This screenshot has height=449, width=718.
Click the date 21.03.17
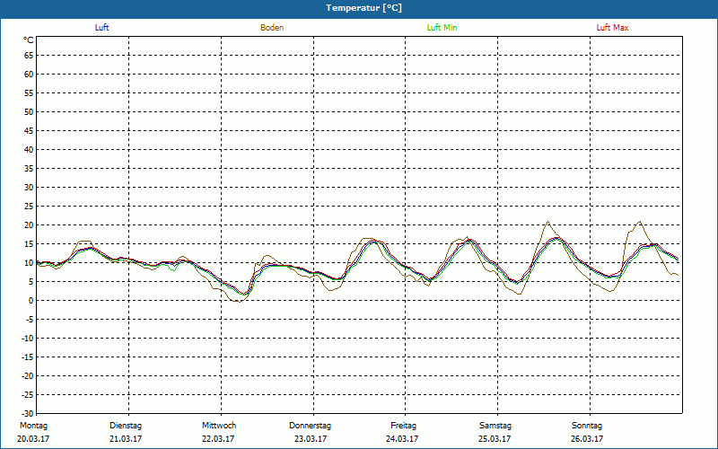pos(126,439)
